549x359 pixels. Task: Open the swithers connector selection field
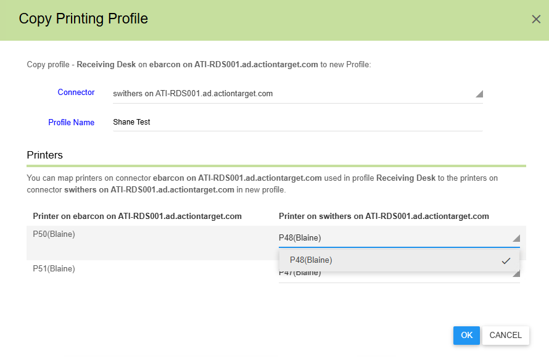pos(290,94)
